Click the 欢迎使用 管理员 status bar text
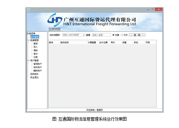 point(95,110)
